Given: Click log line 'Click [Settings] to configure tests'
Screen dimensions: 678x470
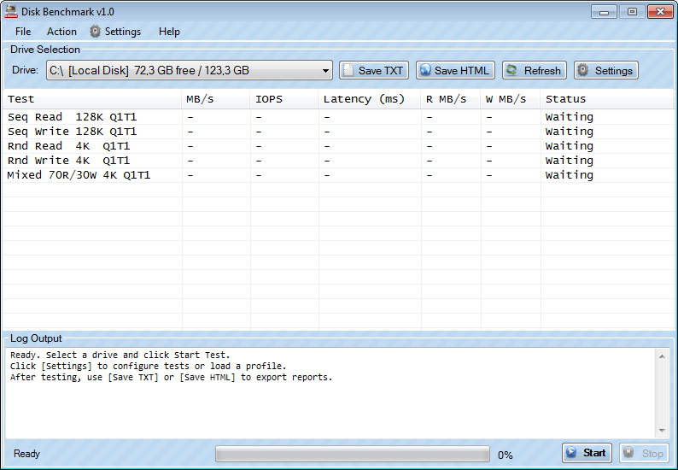Looking at the screenshot, I should click(149, 366).
